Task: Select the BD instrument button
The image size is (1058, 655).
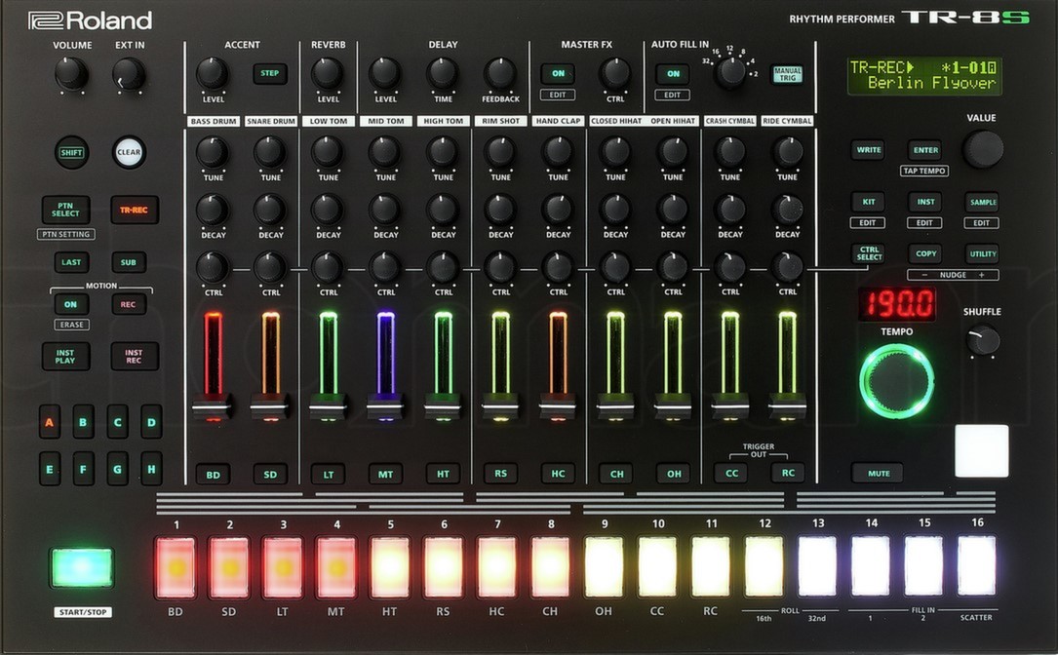Action: 213,475
